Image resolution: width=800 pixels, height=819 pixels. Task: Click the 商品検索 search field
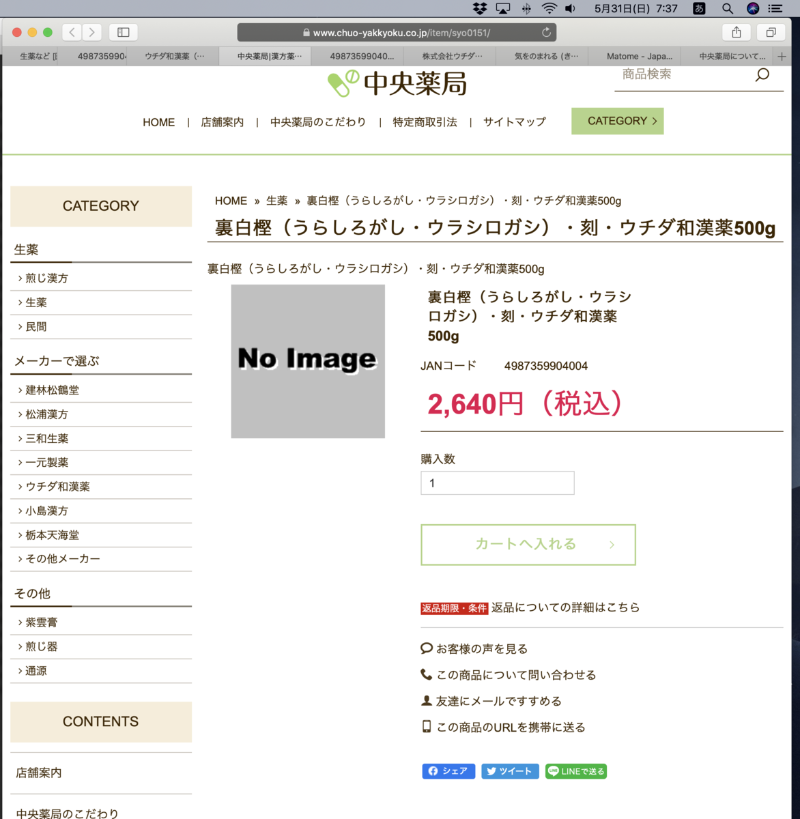click(x=683, y=74)
